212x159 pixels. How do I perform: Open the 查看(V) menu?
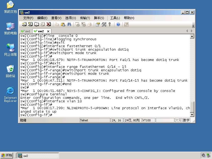(x=56, y=18)
